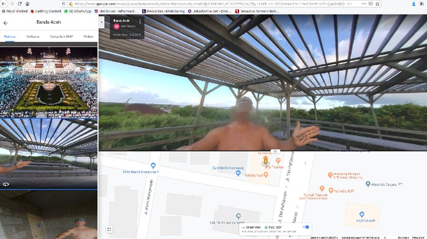Switch to the Tampilan 360° tab
Screen dimensions: 427x239
tap(61, 37)
